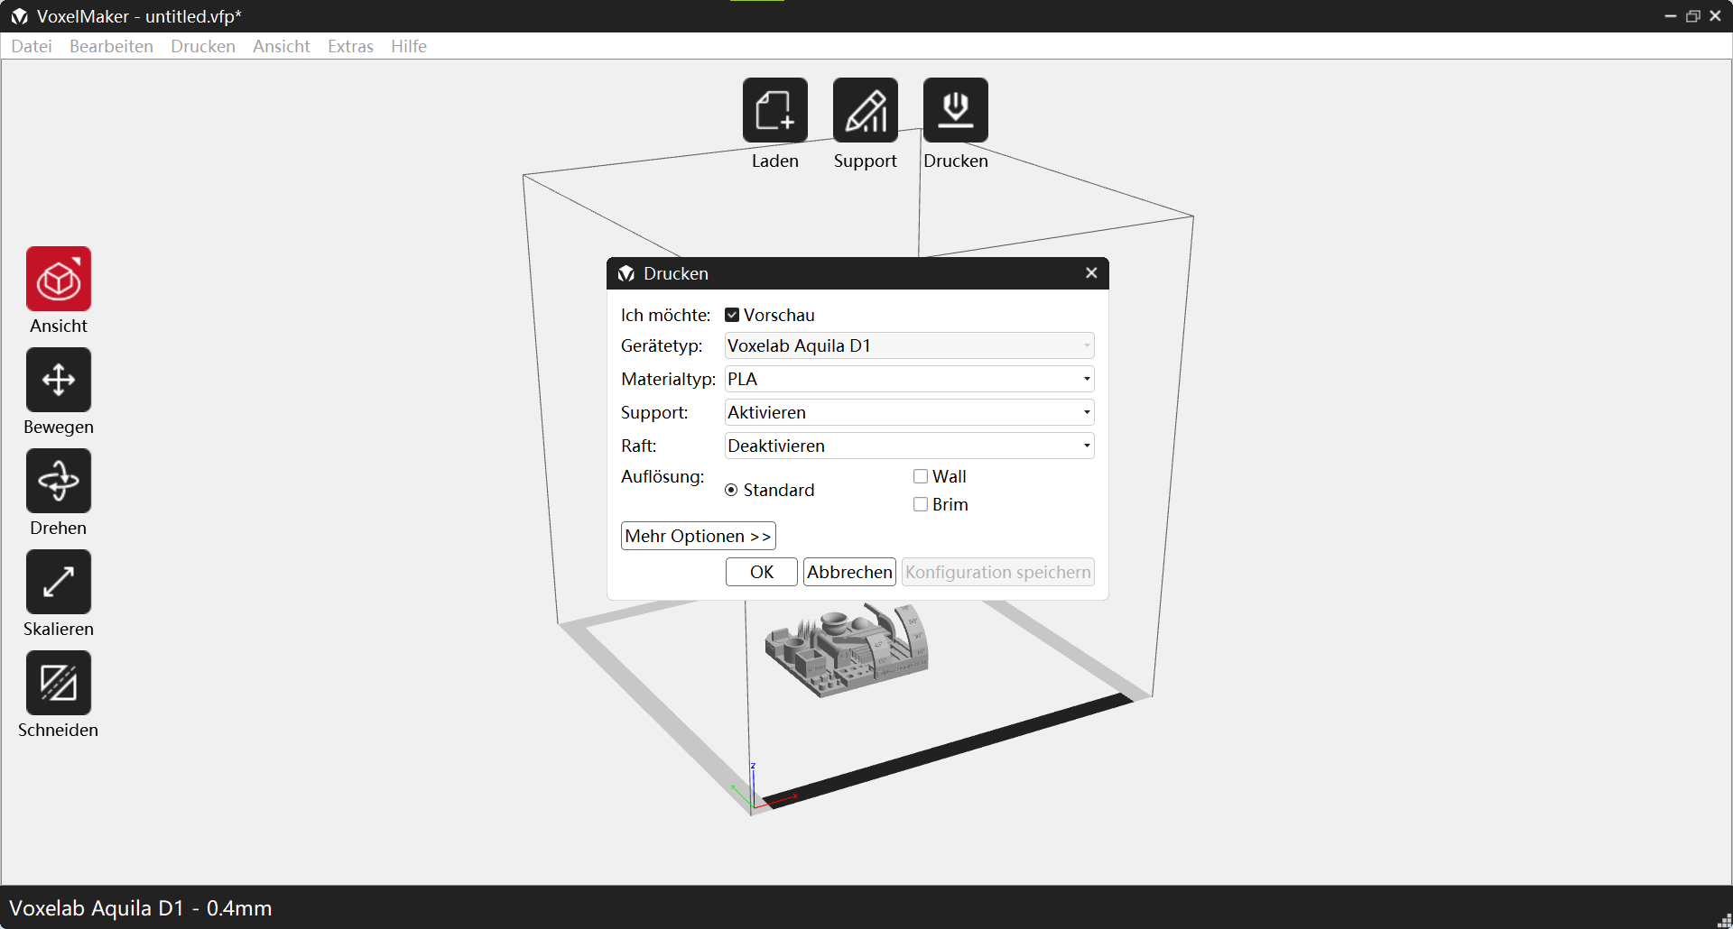Open the Extras menu

350,46
